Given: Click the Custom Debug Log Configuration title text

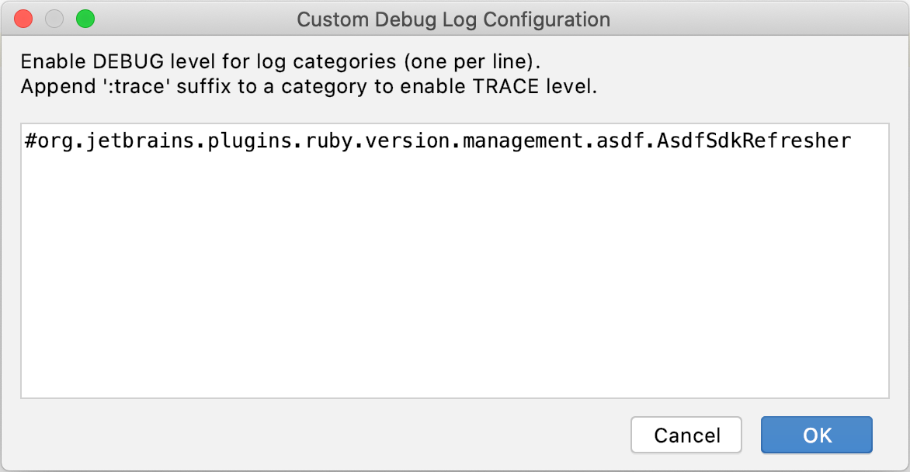Looking at the screenshot, I should tap(454, 19).
